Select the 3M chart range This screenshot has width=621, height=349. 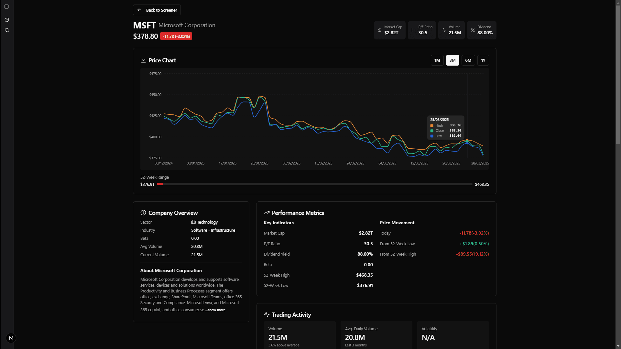tap(452, 60)
